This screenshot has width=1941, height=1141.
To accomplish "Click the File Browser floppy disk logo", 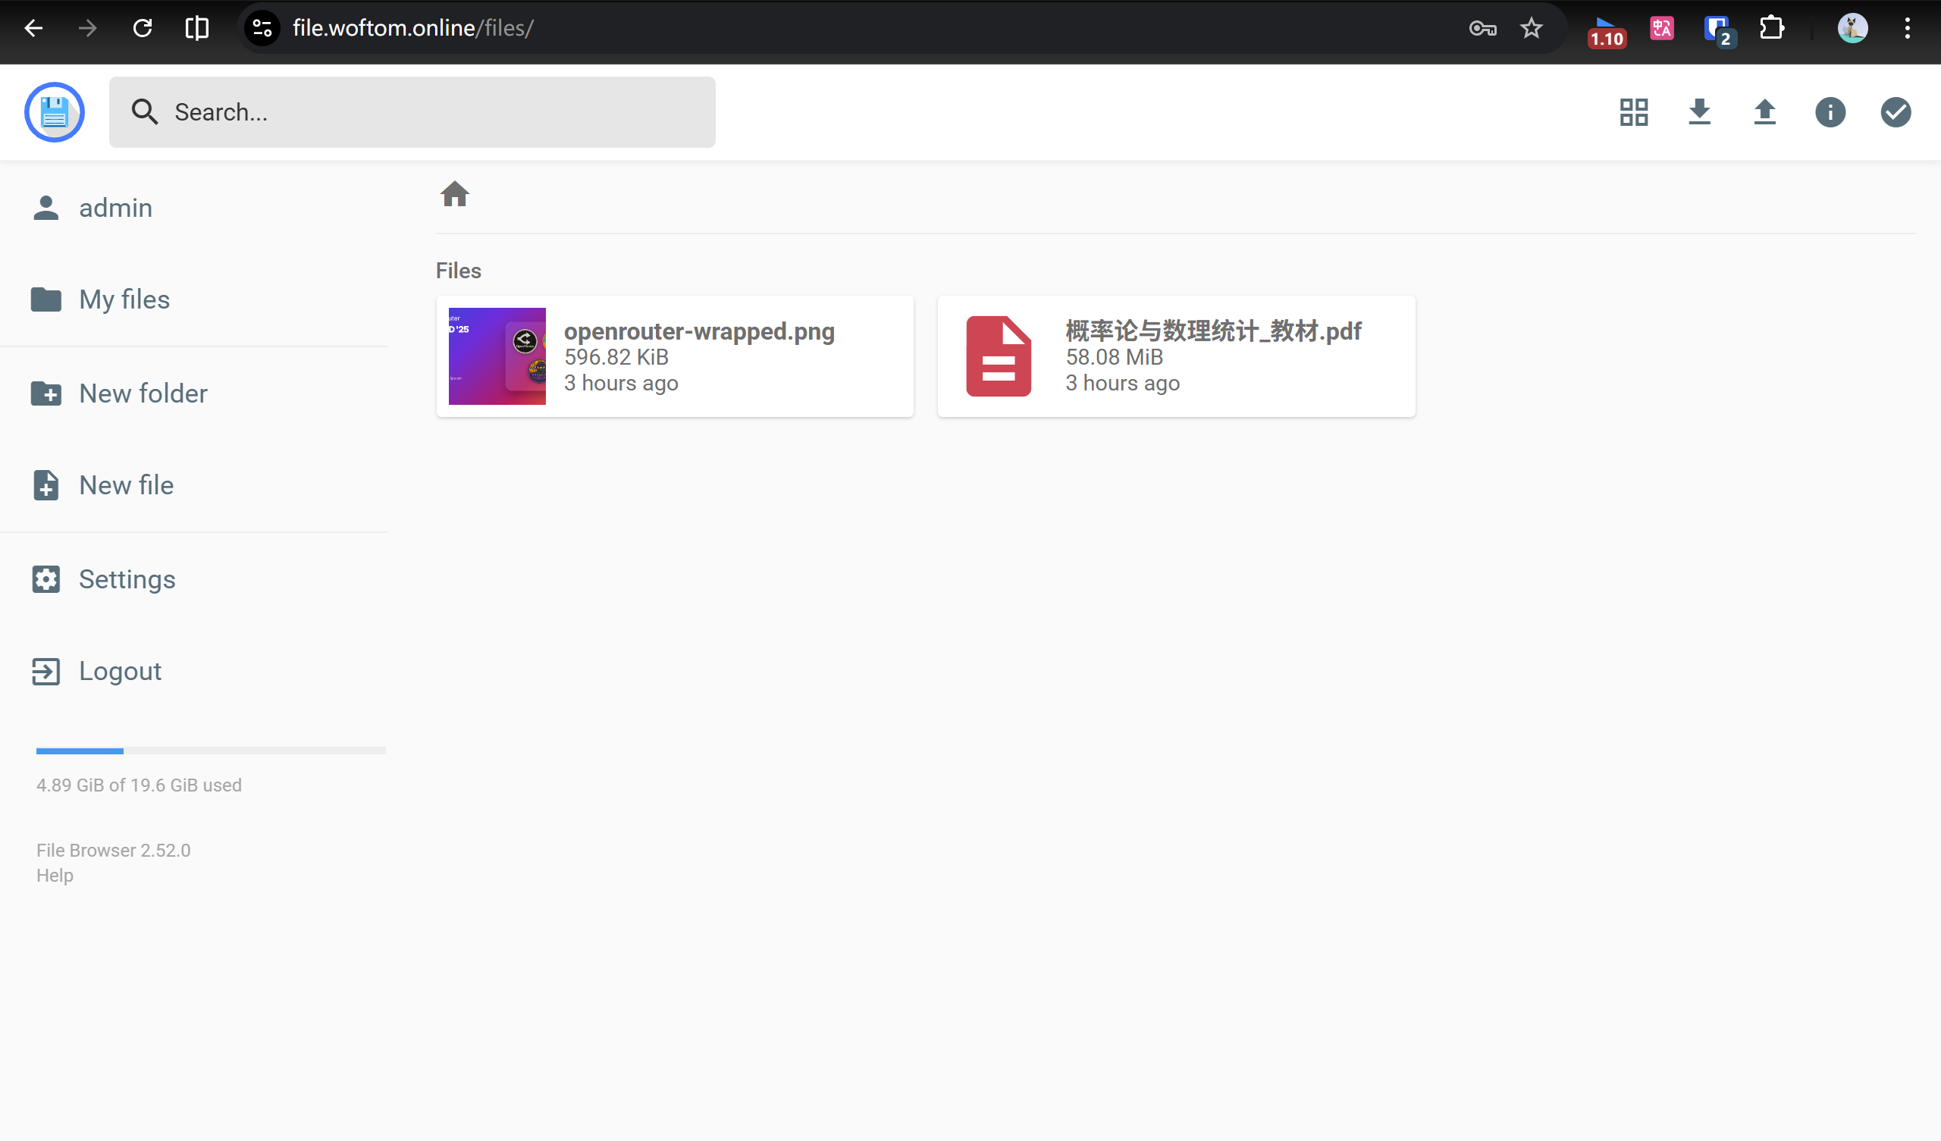I will [x=54, y=111].
